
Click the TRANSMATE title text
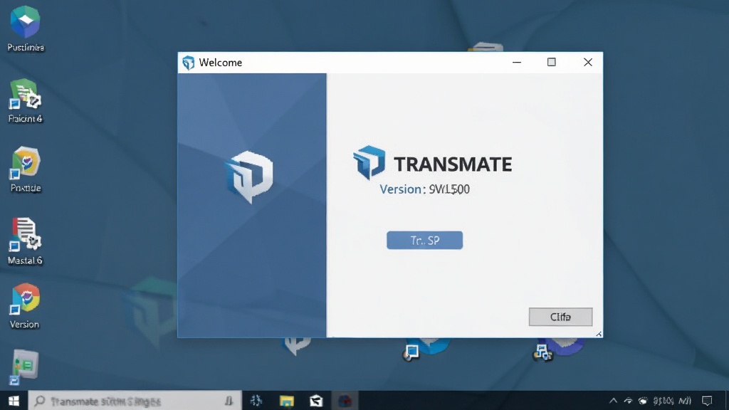453,164
